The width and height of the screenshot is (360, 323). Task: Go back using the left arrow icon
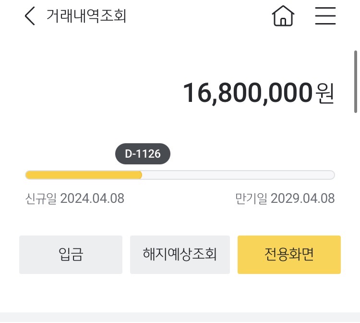tap(30, 16)
